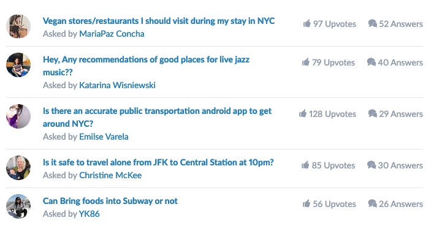The width and height of the screenshot is (434, 226).
Task: Open the vegan stores/restaurants NYC question
Action: pos(159,21)
